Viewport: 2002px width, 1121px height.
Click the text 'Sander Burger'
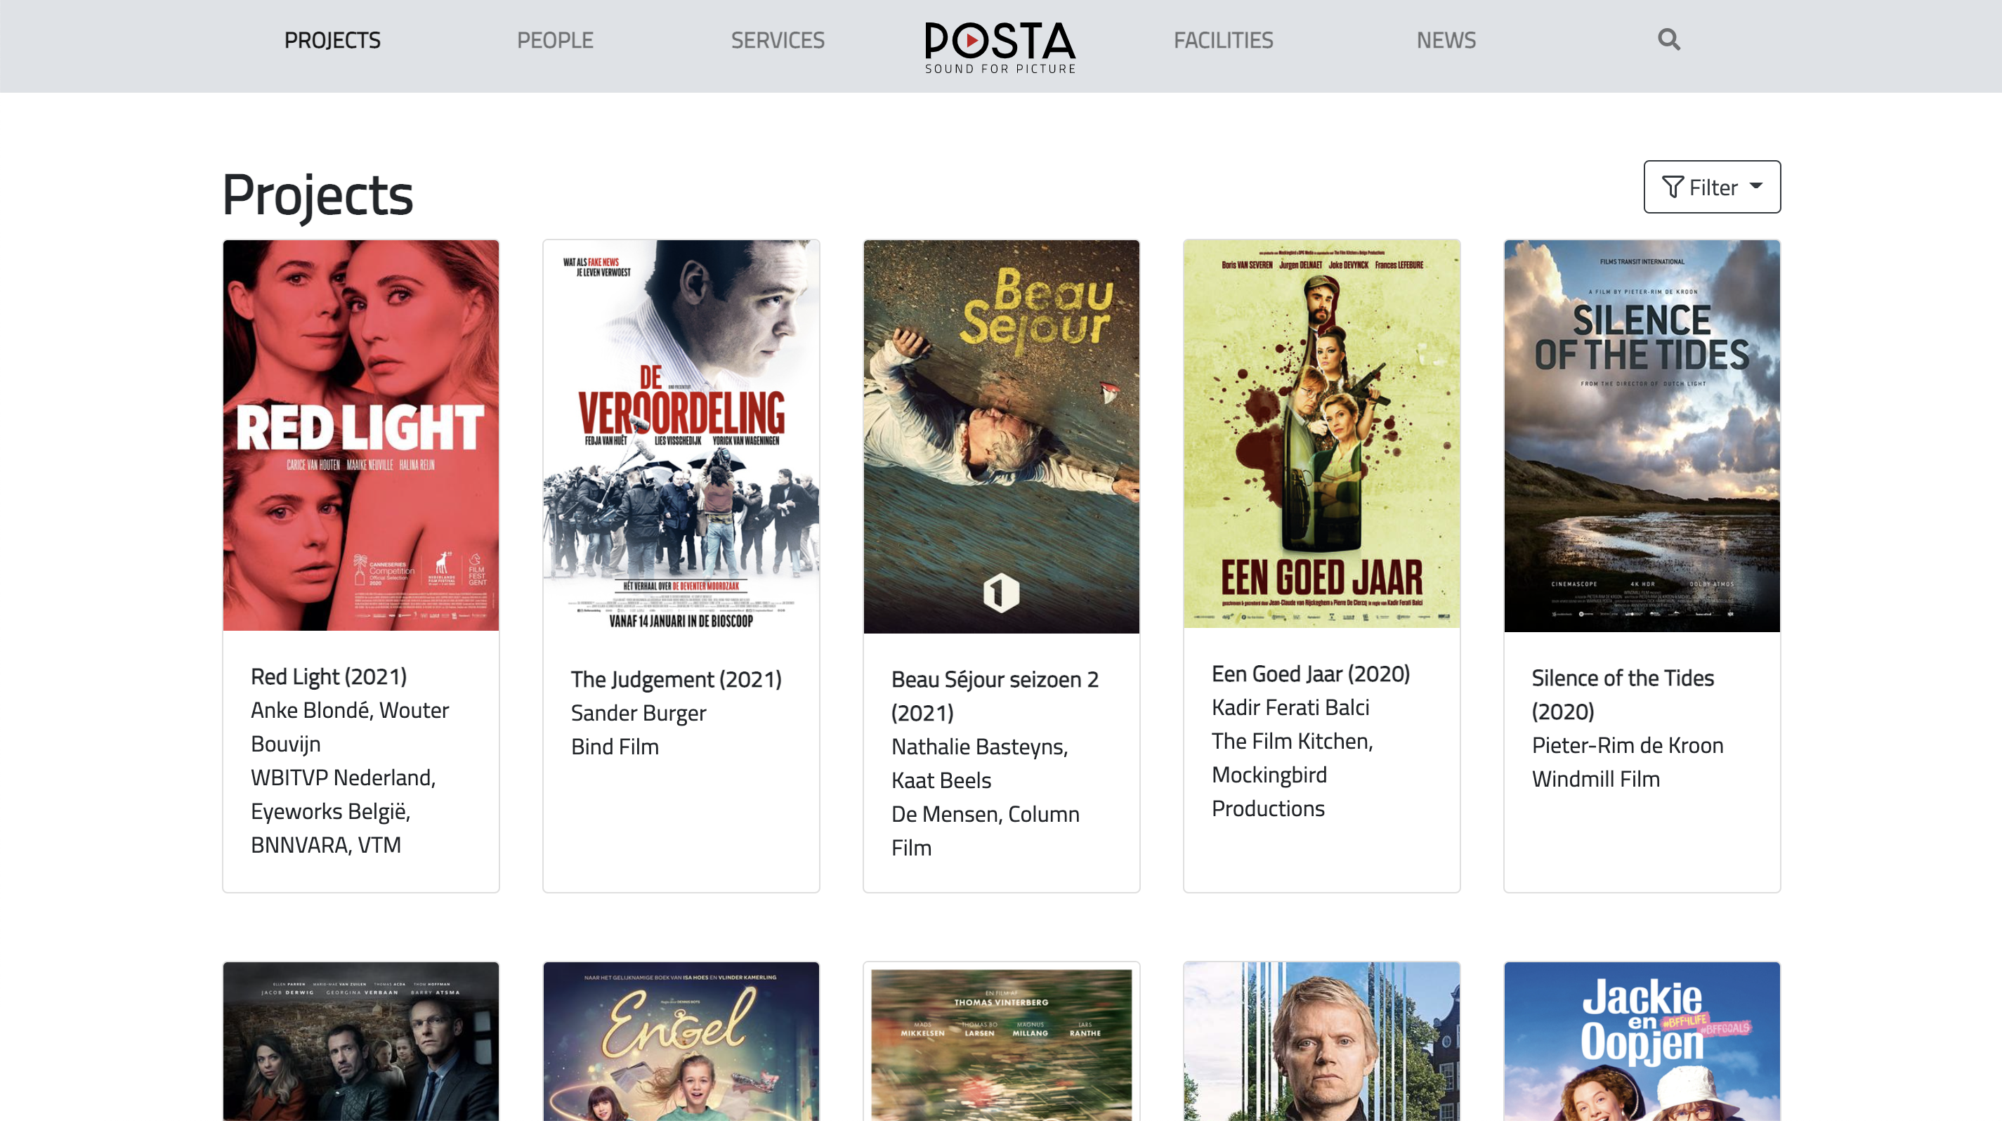[x=638, y=713]
